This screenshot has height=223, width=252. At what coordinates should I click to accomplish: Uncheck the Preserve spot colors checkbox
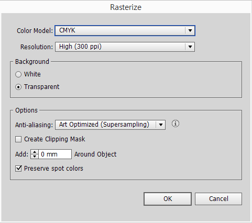[18, 169]
